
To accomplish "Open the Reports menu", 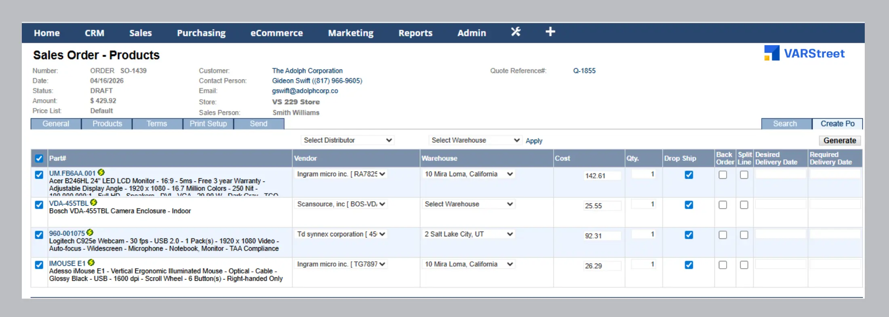I will point(415,33).
